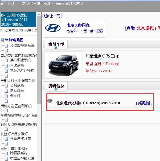Open 车身控制模块(BCM)系统 entry
This screenshot has height=161, width=160.
[x=19, y=115]
